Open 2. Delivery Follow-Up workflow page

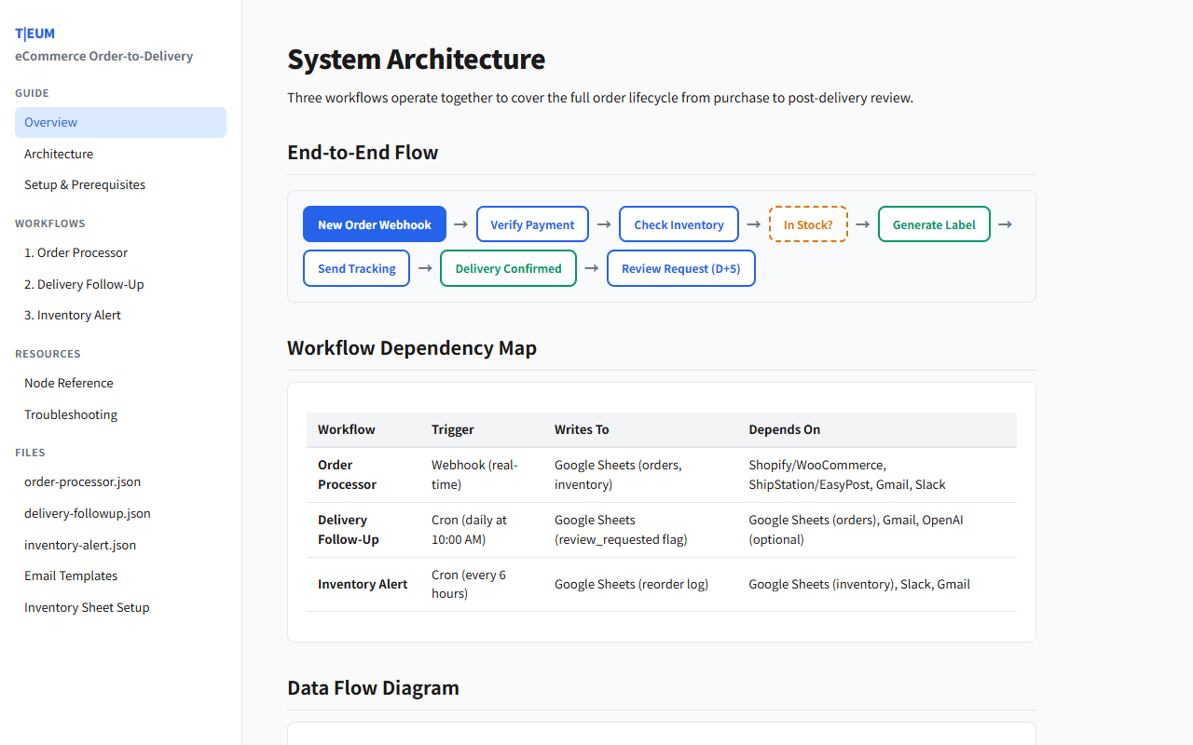(84, 284)
